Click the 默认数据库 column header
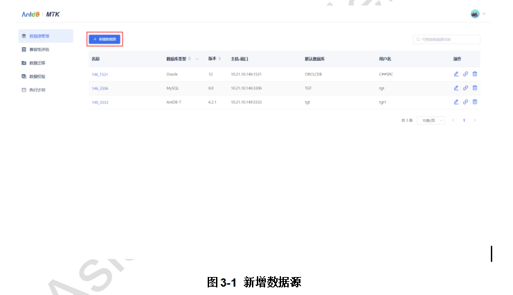Image resolution: width=513 pixels, height=295 pixels. 315,59
